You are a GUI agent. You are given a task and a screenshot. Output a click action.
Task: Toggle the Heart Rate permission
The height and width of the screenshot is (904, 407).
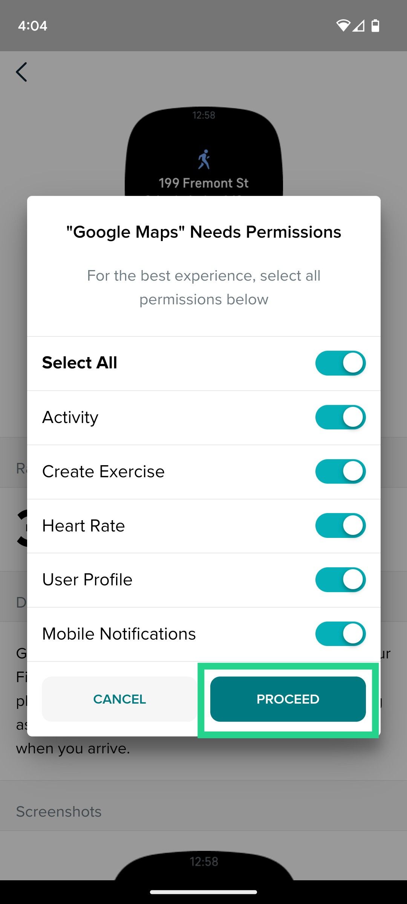click(x=340, y=525)
